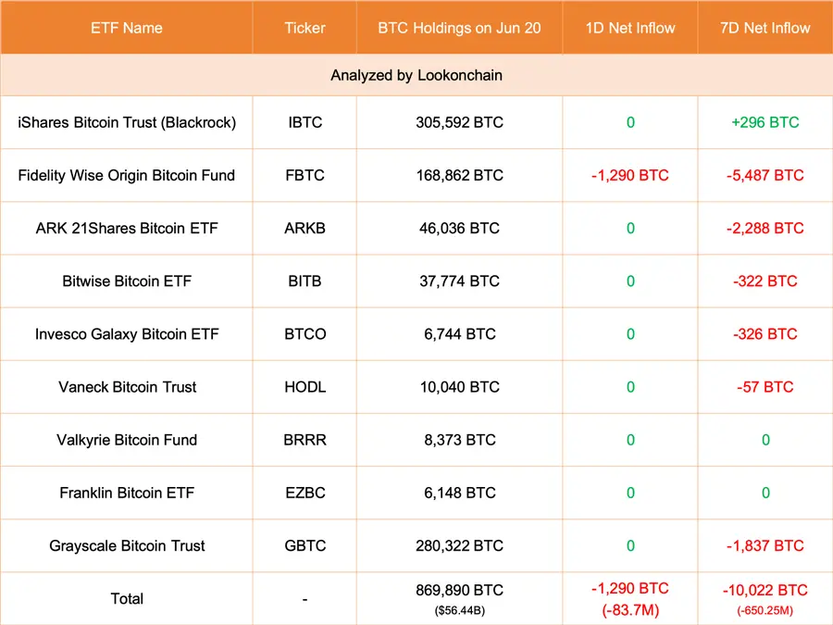This screenshot has height=625, width=833.
Task: Click the FBTC ticker cell
Action: coord(305,175)
